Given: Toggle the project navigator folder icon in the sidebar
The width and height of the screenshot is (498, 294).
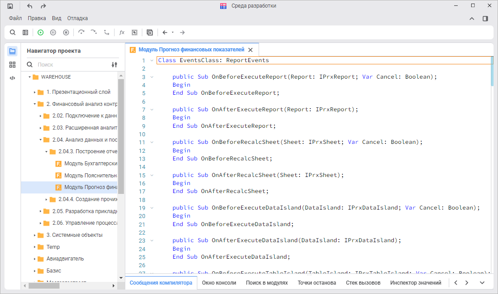Looking at the screenshot, I should (x=13, y=51).
